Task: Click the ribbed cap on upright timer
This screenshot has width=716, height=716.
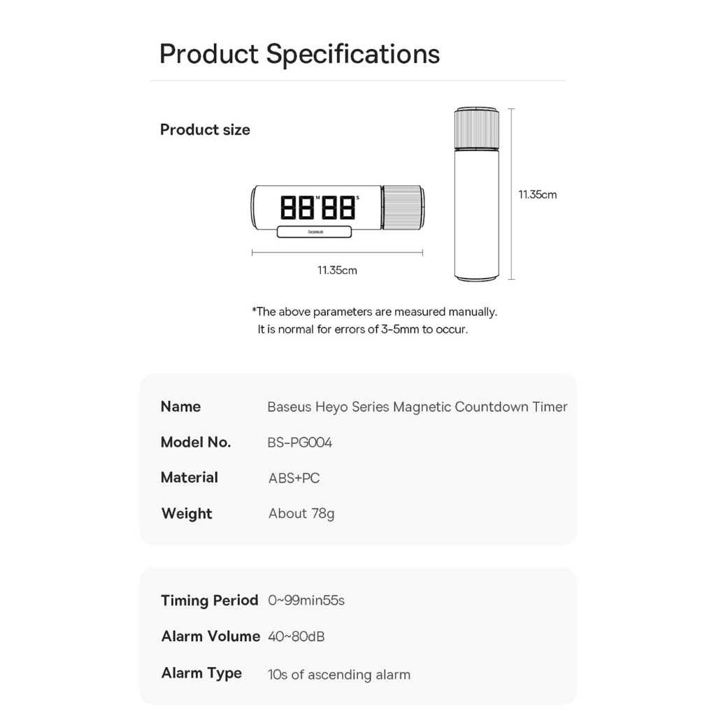Action: [x=478, y=128]
